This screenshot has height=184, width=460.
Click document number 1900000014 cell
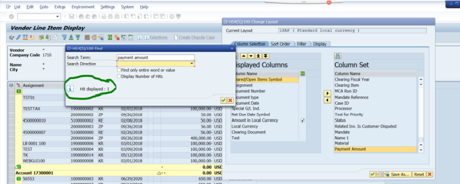(x=83, y=155)
